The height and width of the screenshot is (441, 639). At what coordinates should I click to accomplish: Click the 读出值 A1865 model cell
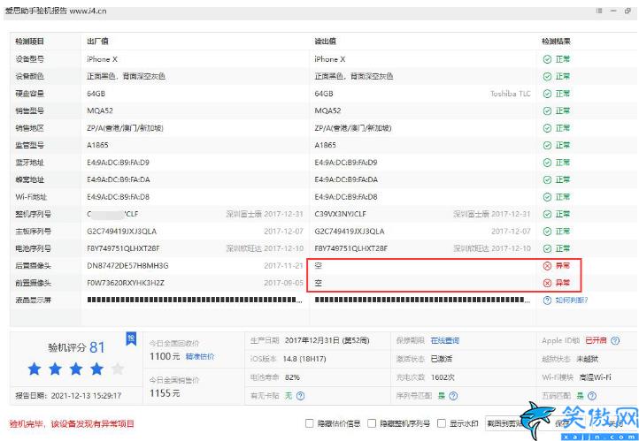[x=325, y=145]
